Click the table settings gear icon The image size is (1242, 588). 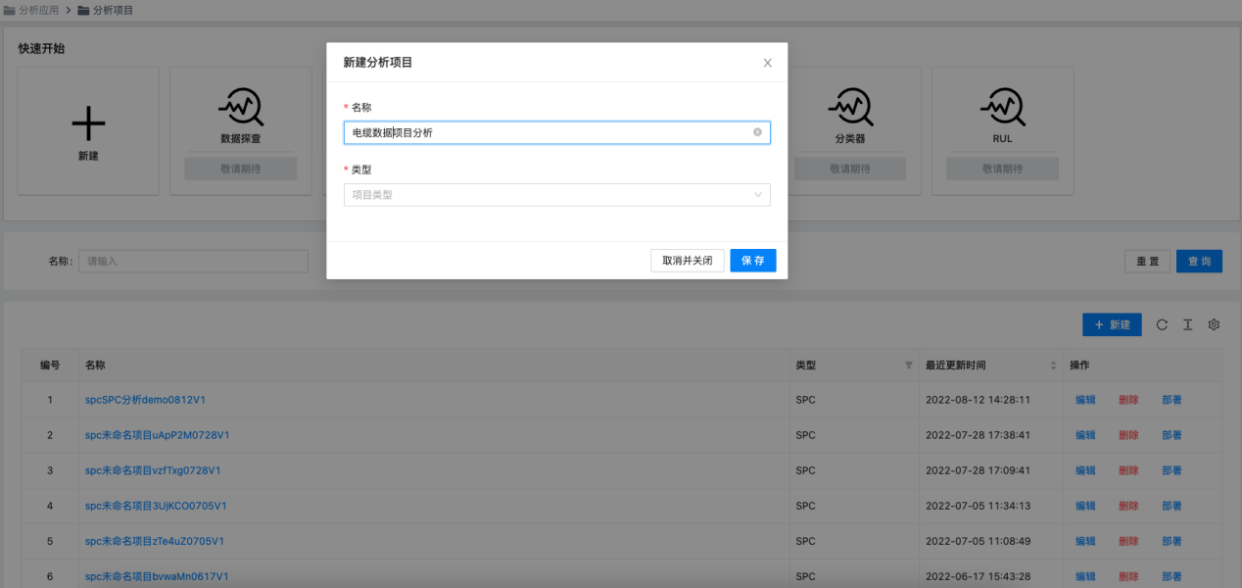coord(1214,325)
